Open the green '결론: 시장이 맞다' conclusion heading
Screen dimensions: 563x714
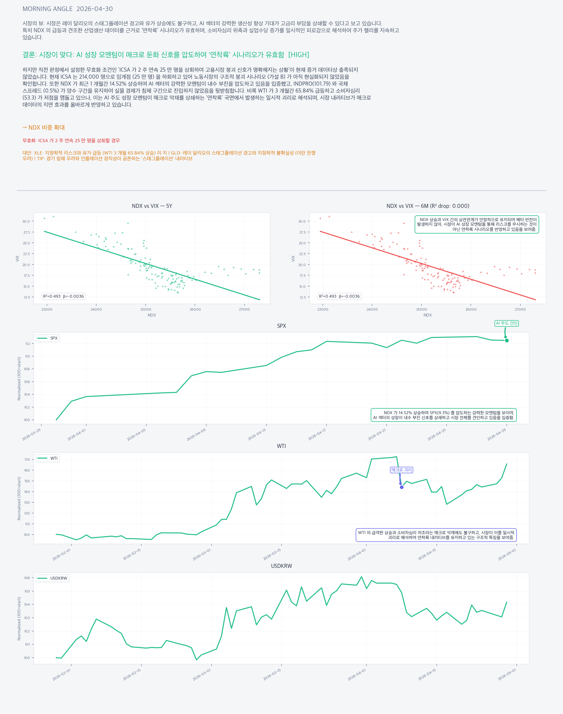165,55
